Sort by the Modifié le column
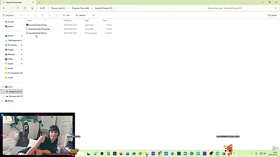 tap(68, 20)
